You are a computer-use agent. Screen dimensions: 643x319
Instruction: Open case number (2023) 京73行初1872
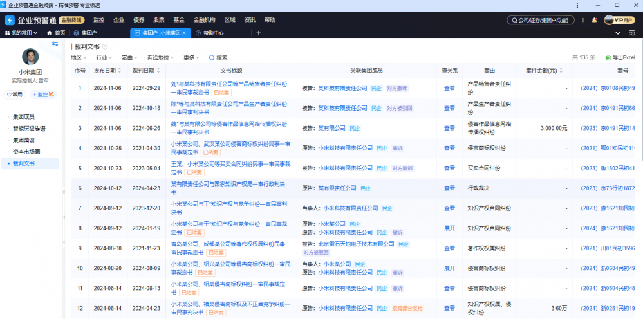[608, 188]
